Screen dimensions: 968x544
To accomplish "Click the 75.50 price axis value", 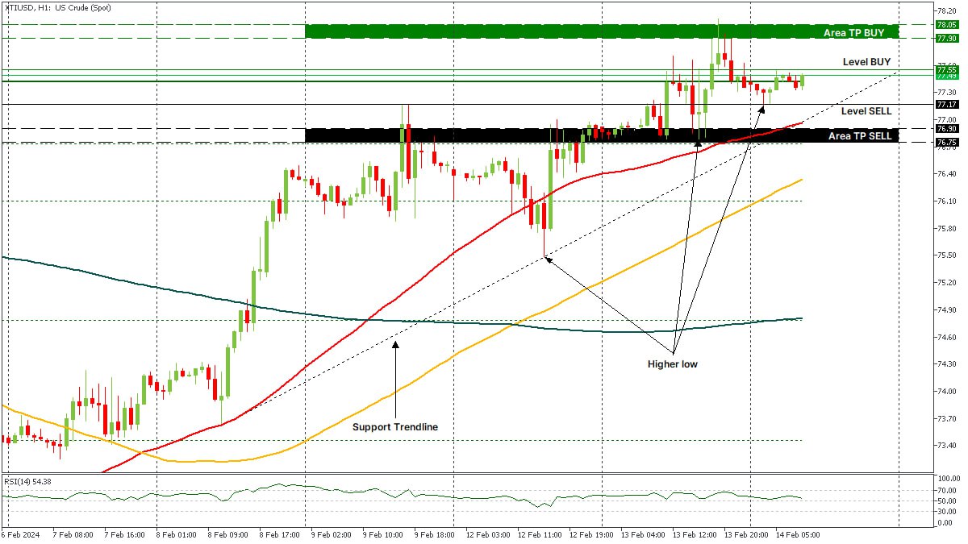I will point(947,255).
